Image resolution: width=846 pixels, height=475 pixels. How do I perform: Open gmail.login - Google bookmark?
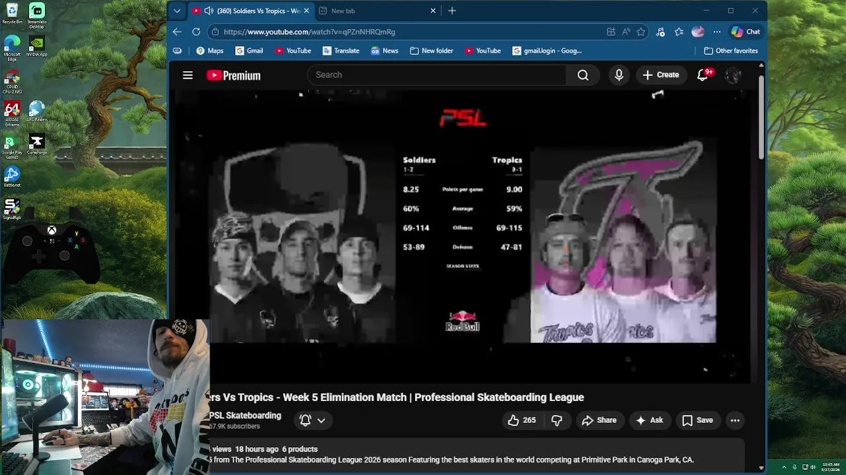click(547, 51)
